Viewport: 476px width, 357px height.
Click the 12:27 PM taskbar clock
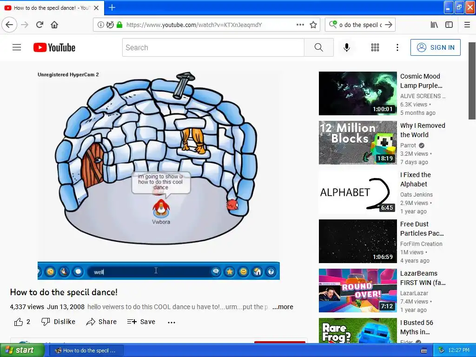point(459,350)
